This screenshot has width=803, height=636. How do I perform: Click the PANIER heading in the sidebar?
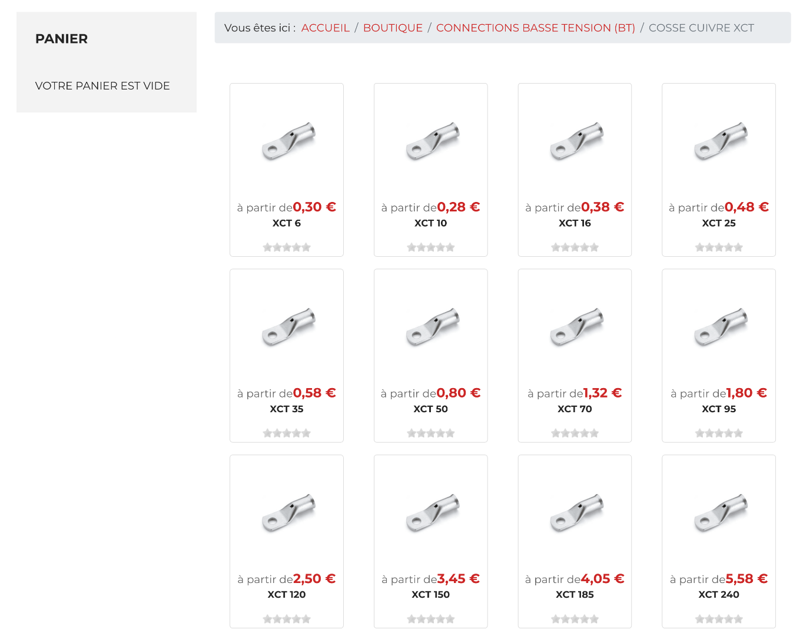61,39
